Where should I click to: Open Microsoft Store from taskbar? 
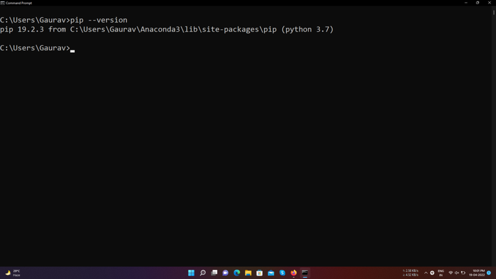(260, 273)
